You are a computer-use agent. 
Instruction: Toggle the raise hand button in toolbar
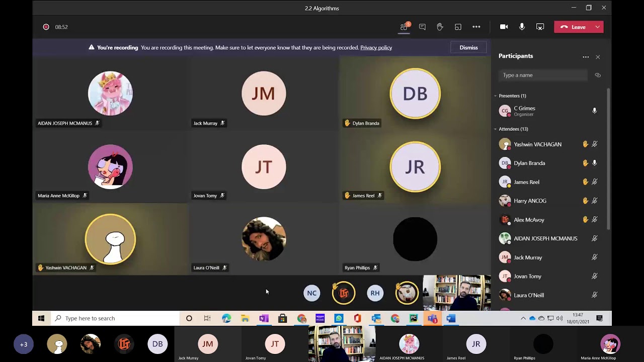(x=440, y=27)
